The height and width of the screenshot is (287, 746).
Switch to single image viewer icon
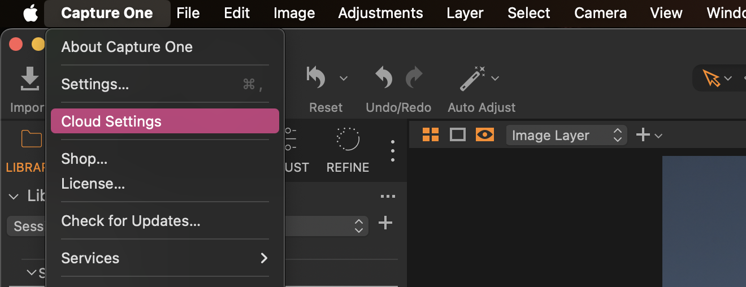click(457, 134)
